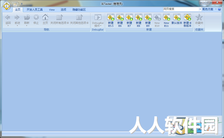Click the IETester application orb button
This screenshot has width=224, height=138.
coord(7,6)
